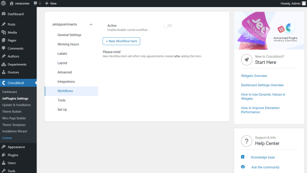
Task: Click the Tools wrench icon in sidebar
Action: coord(3,171)
